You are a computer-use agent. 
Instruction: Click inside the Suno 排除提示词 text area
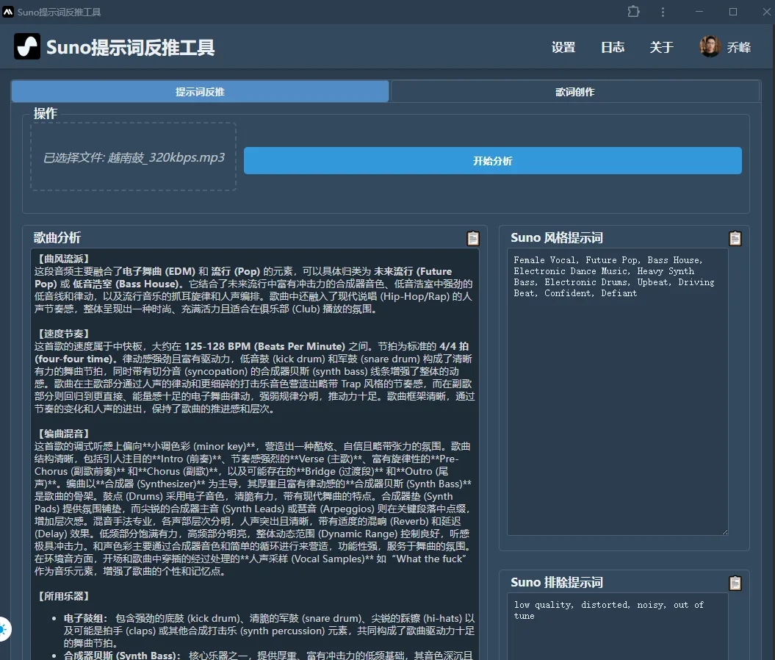coord(617,626)
